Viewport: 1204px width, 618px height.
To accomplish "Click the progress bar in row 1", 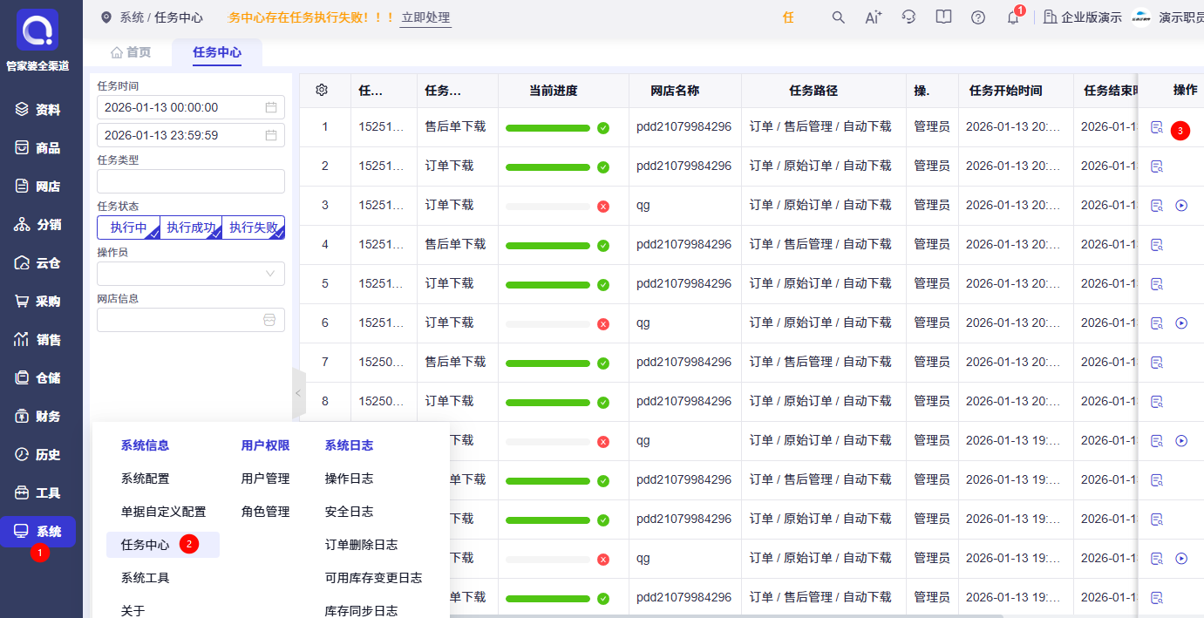I will 548,128.
